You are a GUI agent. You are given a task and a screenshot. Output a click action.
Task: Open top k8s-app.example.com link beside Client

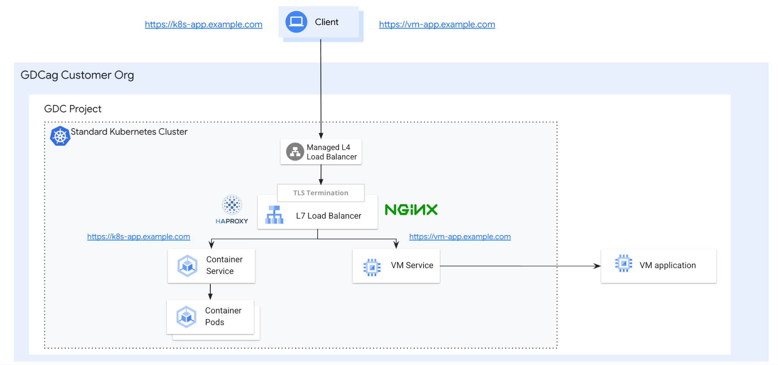click(204, 24)
